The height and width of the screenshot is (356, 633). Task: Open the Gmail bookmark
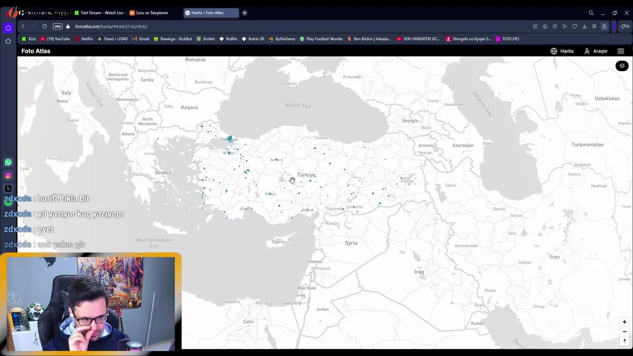point(140,39)
